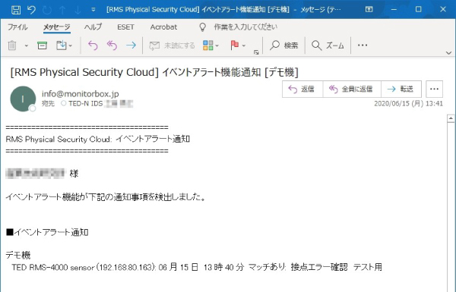Click the 転送 button in message header
Image resolution: width=456 pixels, height=292 pixels.
tap(401, 89)
